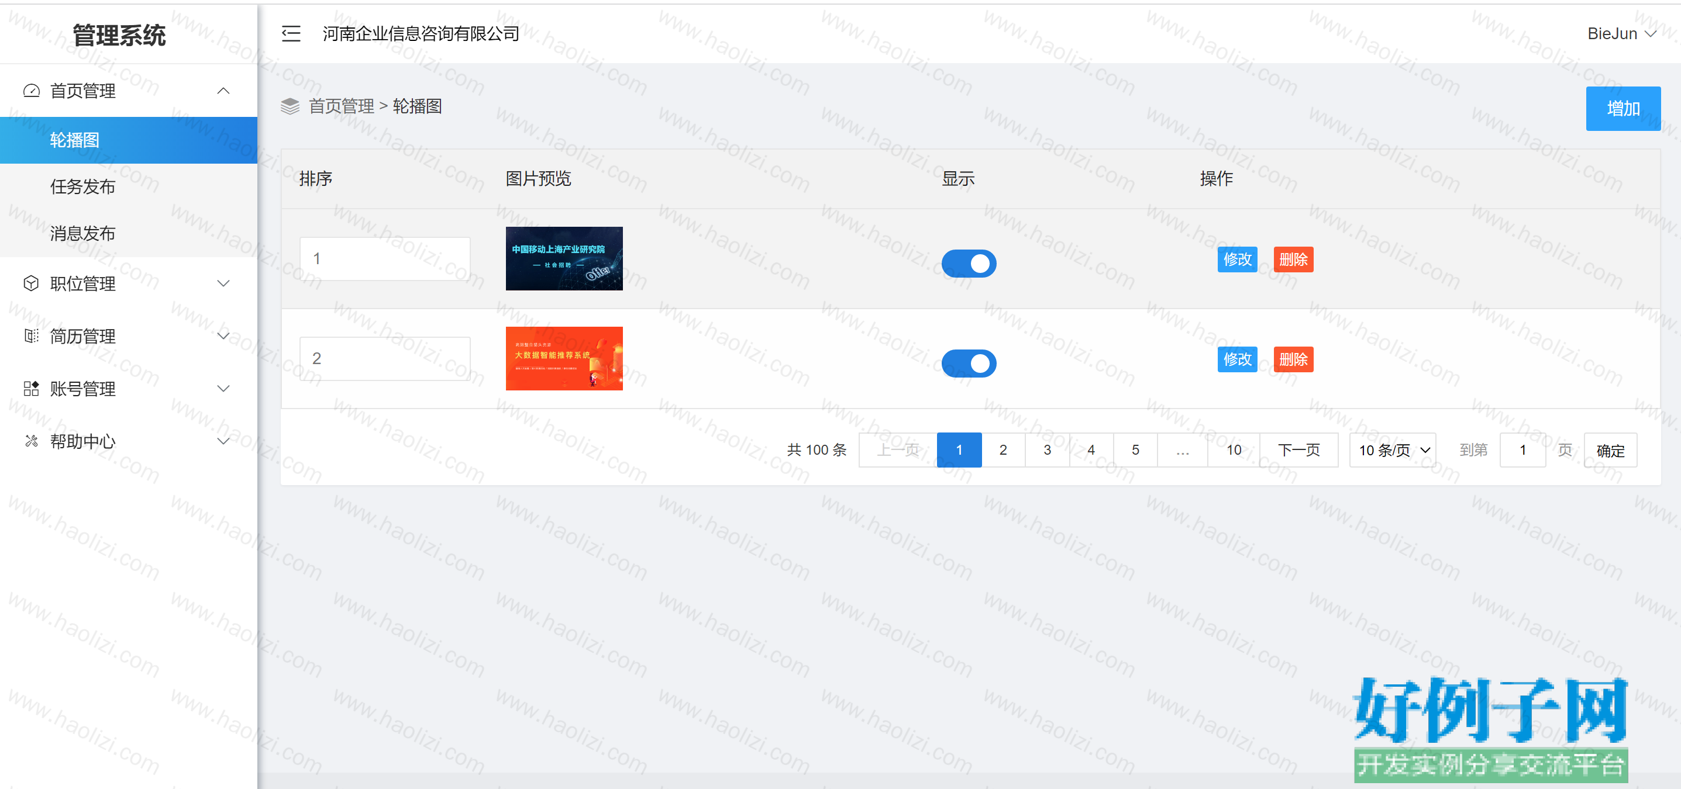Select the 轮播图 sidebar item

click(x=129, y=140)
